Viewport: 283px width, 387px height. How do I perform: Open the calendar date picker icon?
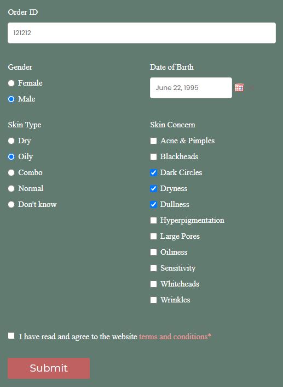239,88
